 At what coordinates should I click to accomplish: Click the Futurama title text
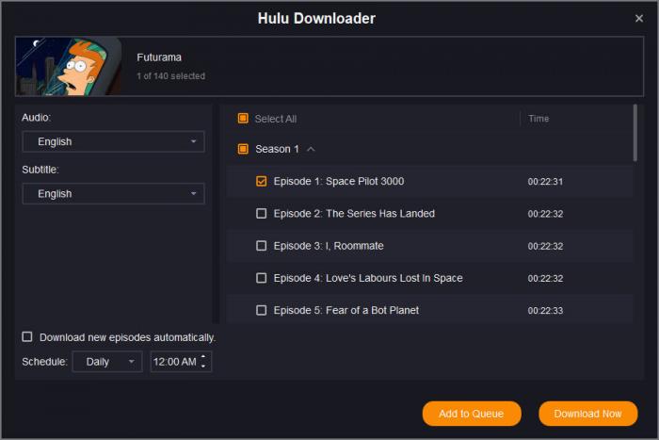159,57
